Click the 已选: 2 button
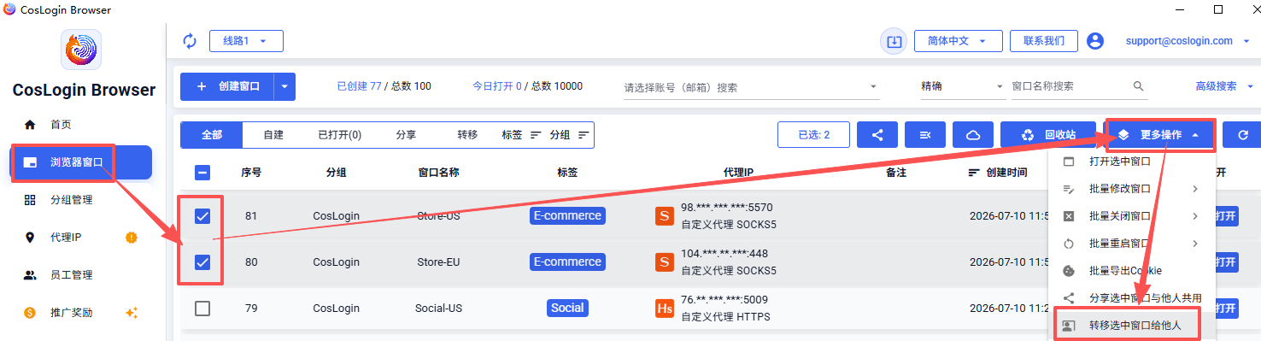Viewport: 1261px width, 341px height. (x=813, y=135)
